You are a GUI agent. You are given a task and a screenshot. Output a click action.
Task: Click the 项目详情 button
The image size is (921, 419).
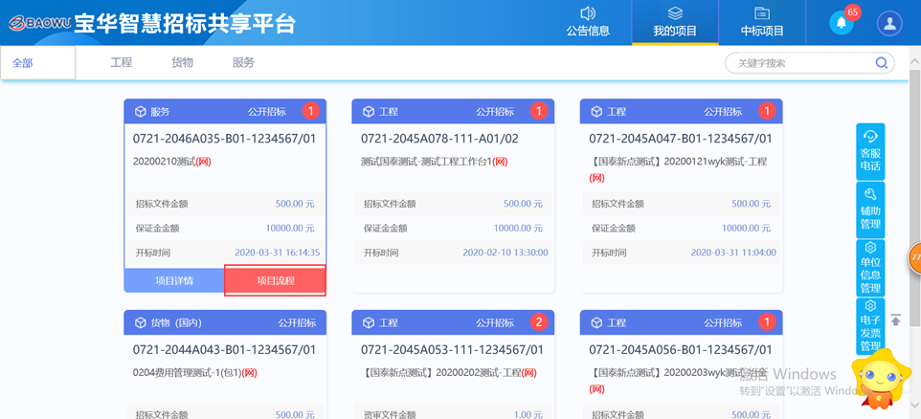pos(174,280)
